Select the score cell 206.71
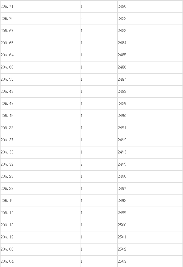 pos(40,6)
